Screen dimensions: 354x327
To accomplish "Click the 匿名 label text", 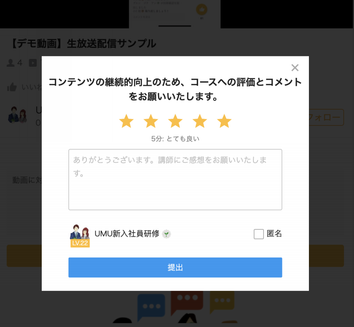I will tap(274, 233).
